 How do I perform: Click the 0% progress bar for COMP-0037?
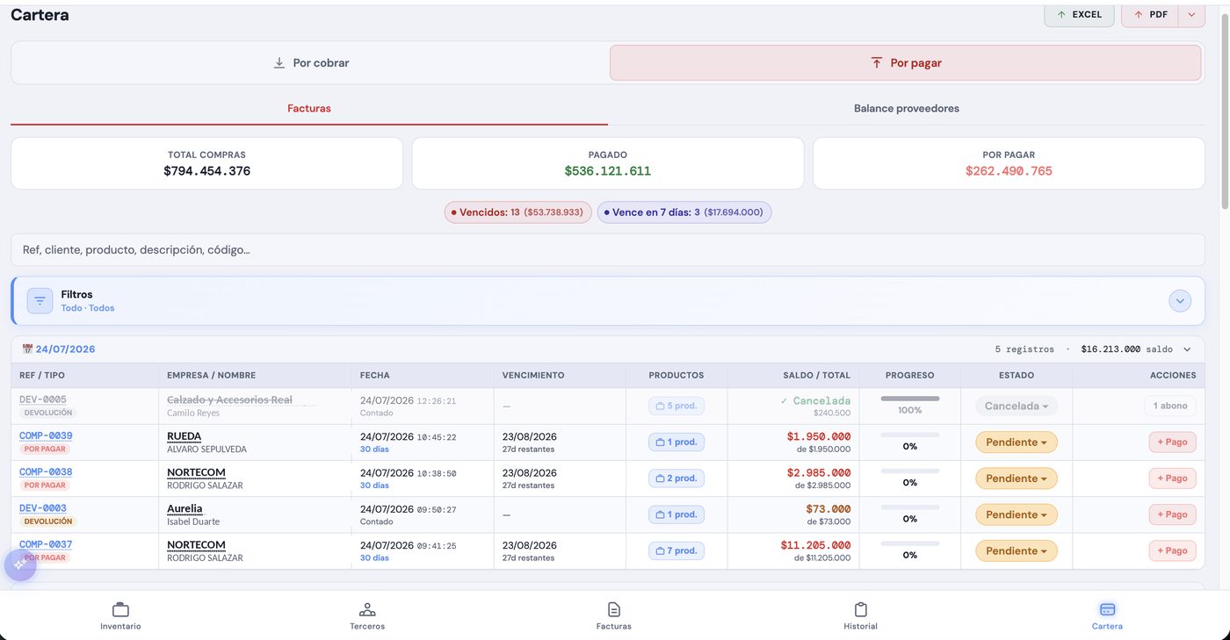tap(910, 544)
